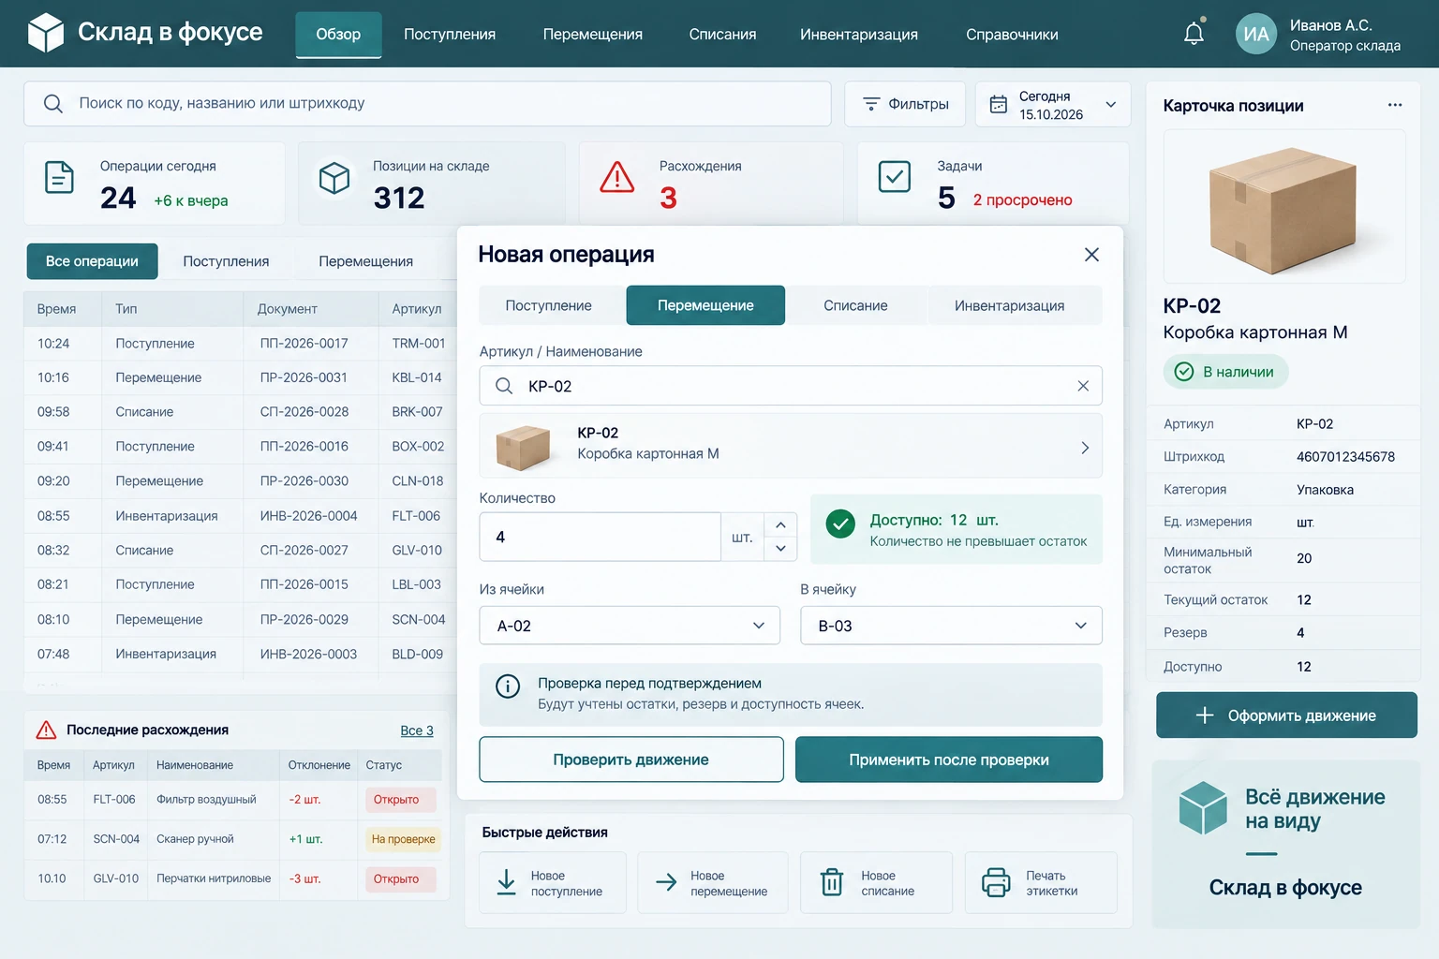Close the Новая операция dialog
The width and height of the screenshot is (1439, 959).
1091,255
